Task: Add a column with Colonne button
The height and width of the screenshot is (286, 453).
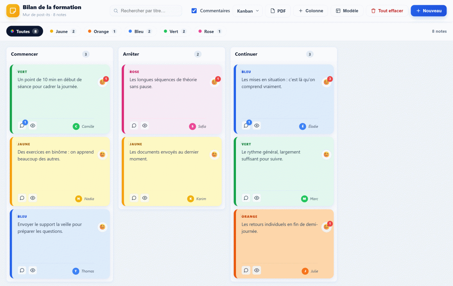Action: [x=311, y=11]
